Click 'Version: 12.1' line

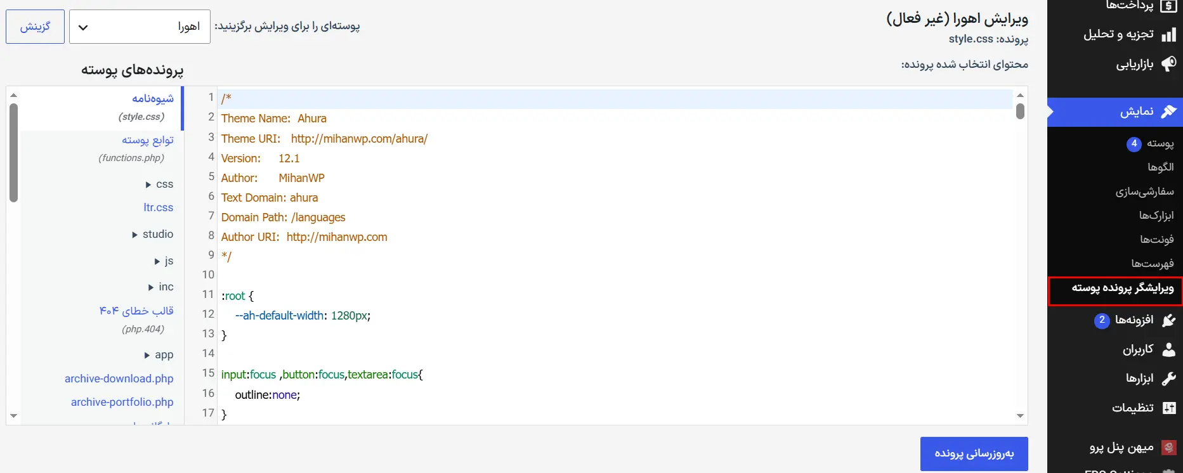click(260, 159)
